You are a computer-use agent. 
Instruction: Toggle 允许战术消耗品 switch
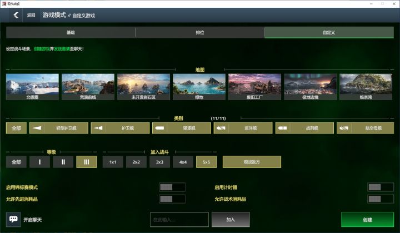coord(381,199)
